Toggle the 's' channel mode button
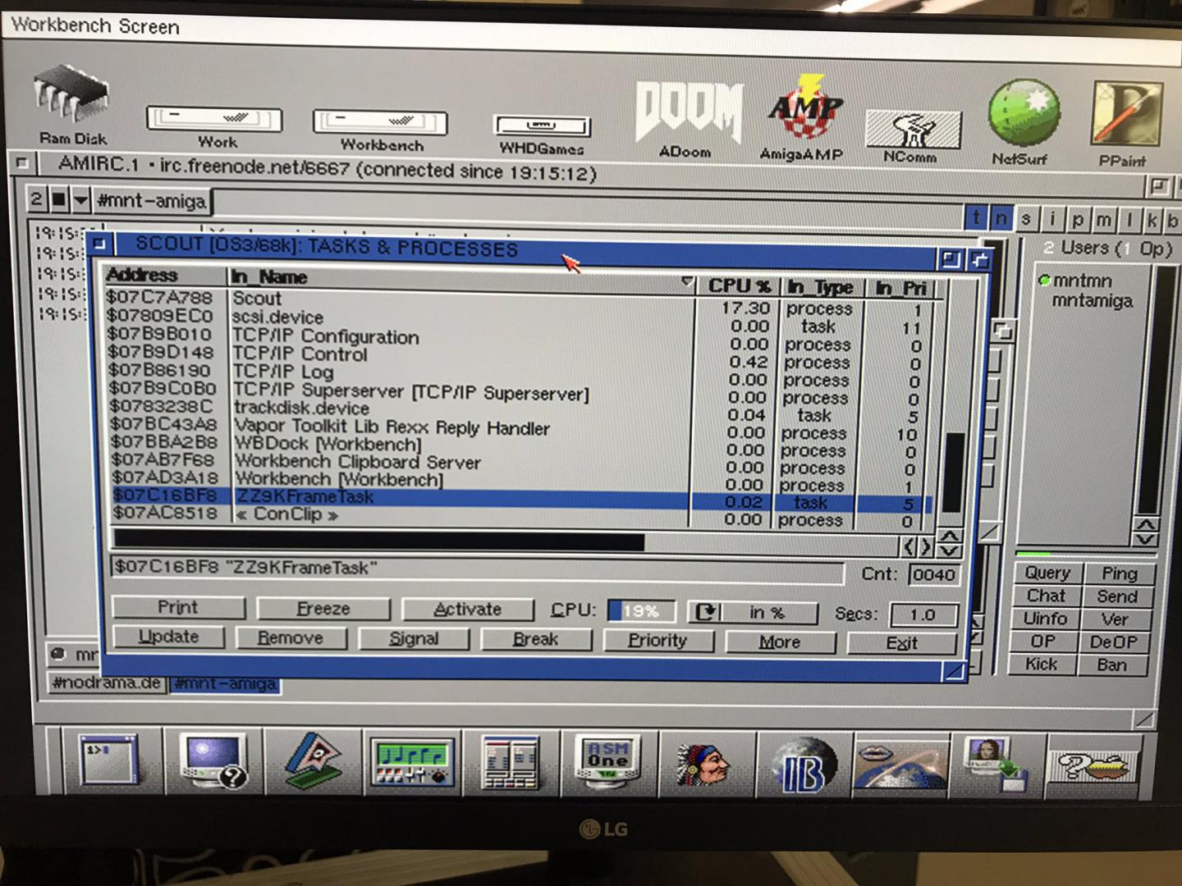The image size is (1182, 886). [x=1026, y=219]
